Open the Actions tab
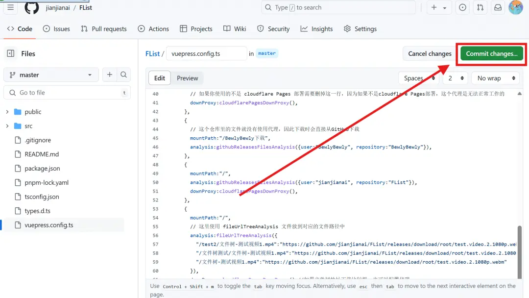The image size is (529, 298). (153, 29)
